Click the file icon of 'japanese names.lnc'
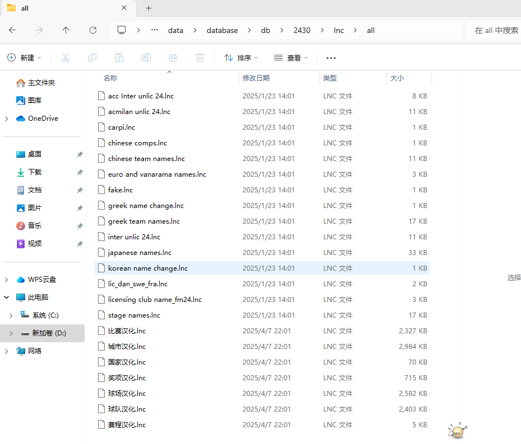 click(101, 252)
